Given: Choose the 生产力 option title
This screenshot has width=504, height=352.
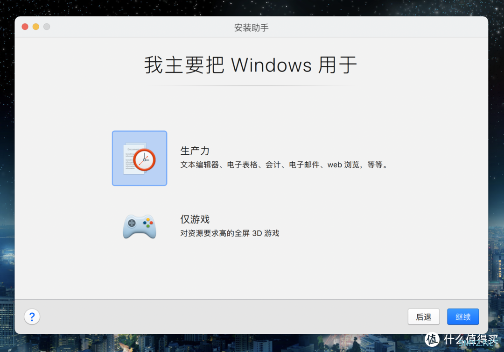Looking at the screenshot, I should tap(195, 151).
